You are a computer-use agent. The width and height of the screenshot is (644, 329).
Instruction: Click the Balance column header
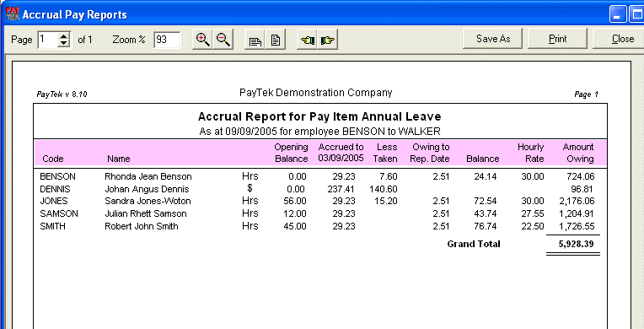(483, 159)
